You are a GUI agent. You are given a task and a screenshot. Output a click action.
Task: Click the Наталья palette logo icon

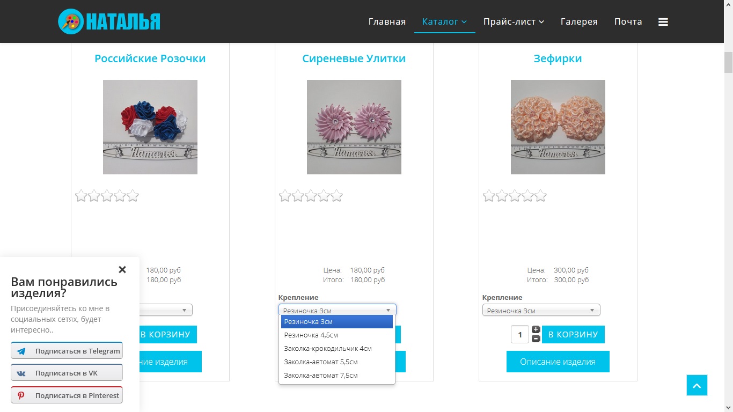tap(71, 21)
